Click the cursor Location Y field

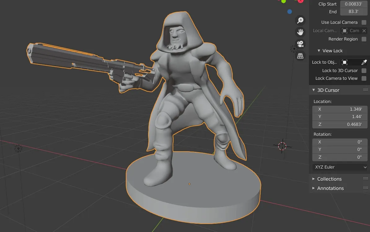click(x=340, y=117)
